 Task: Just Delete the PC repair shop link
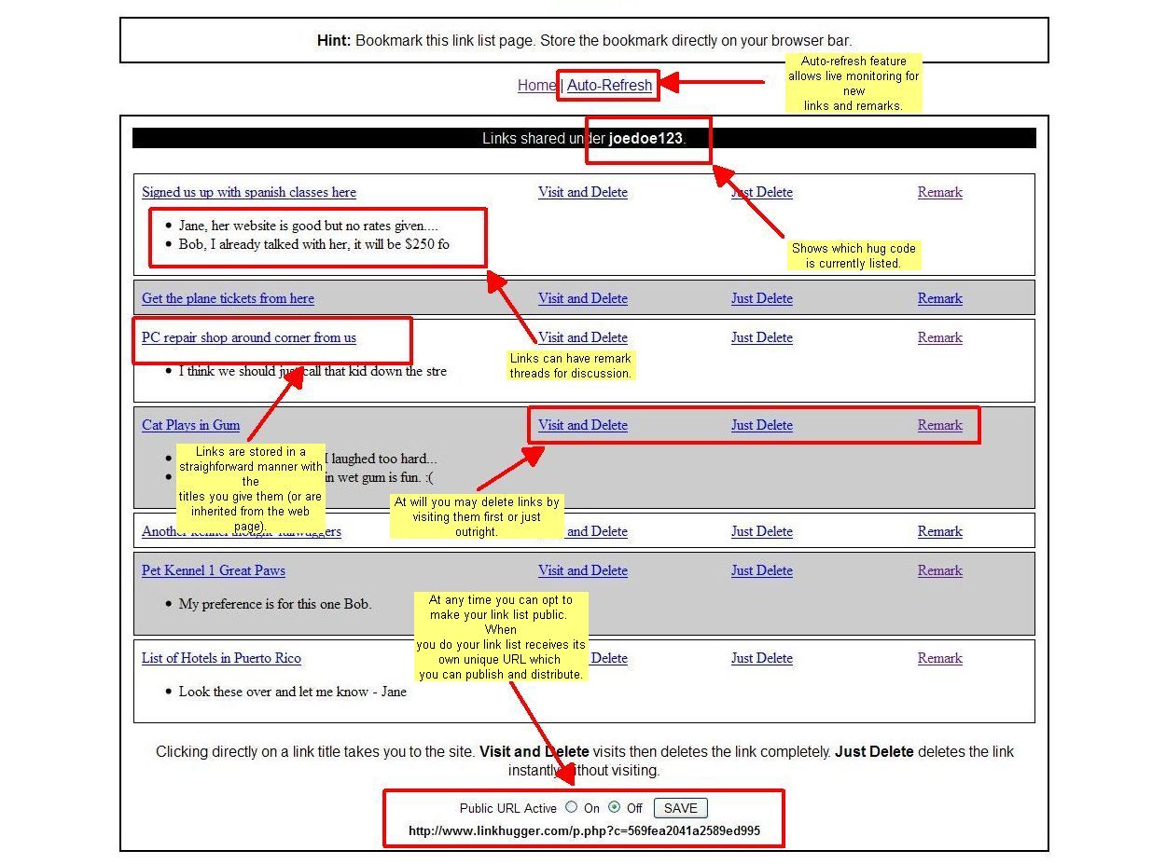coord(762,337)
